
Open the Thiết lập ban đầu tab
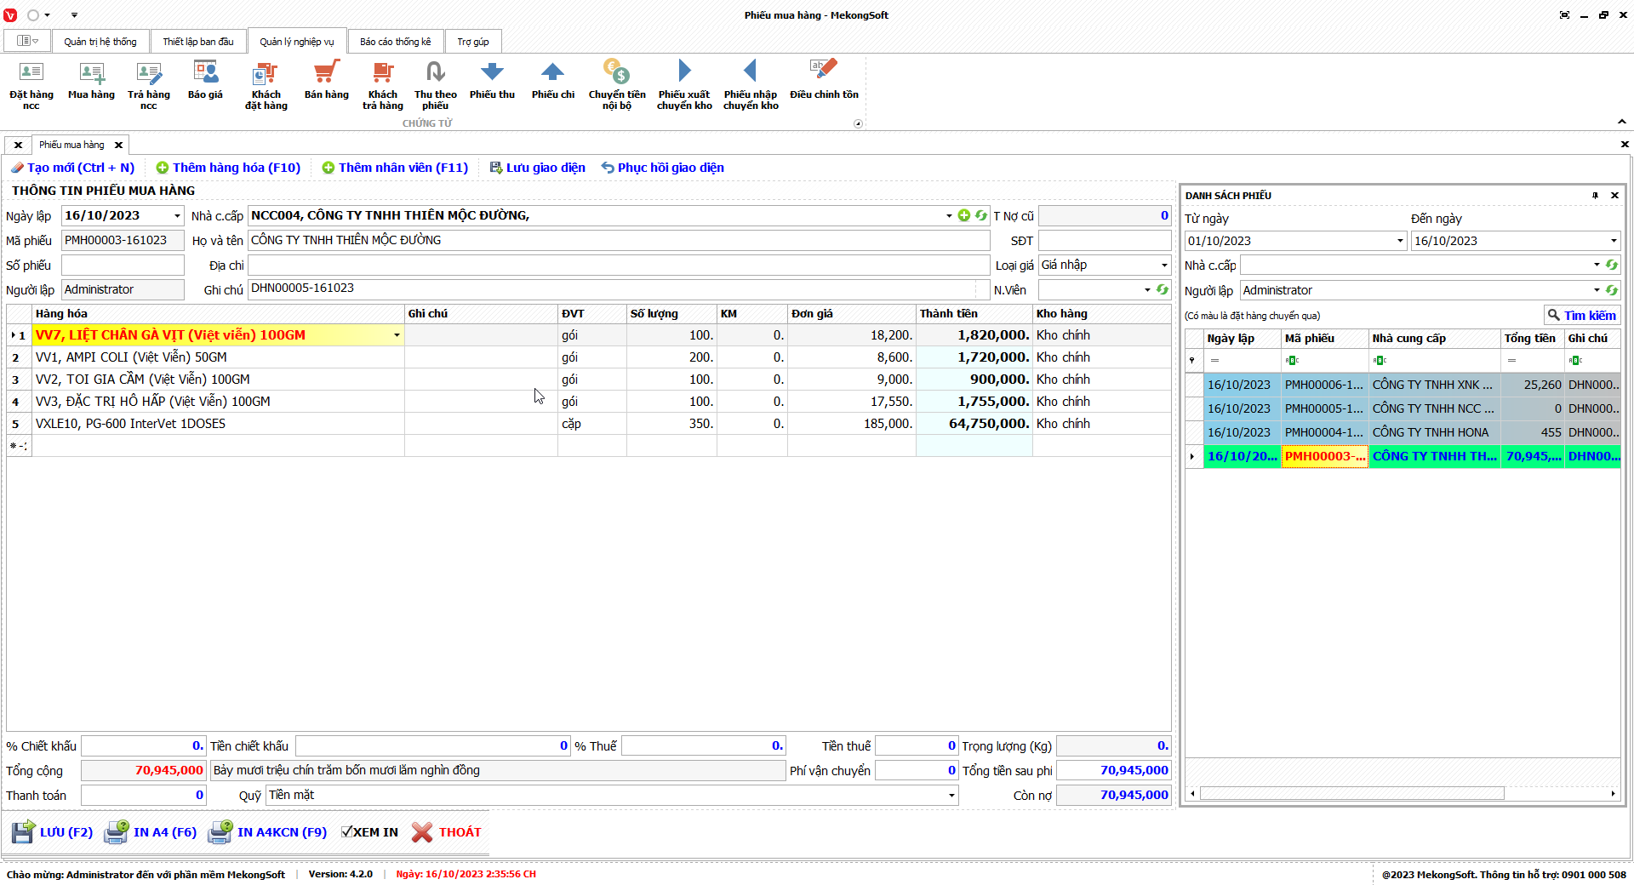(198, 42)
